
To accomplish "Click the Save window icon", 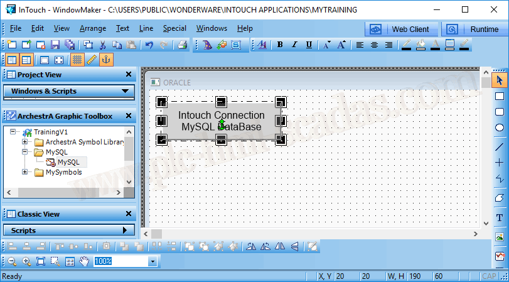I will tap(55, 45).
